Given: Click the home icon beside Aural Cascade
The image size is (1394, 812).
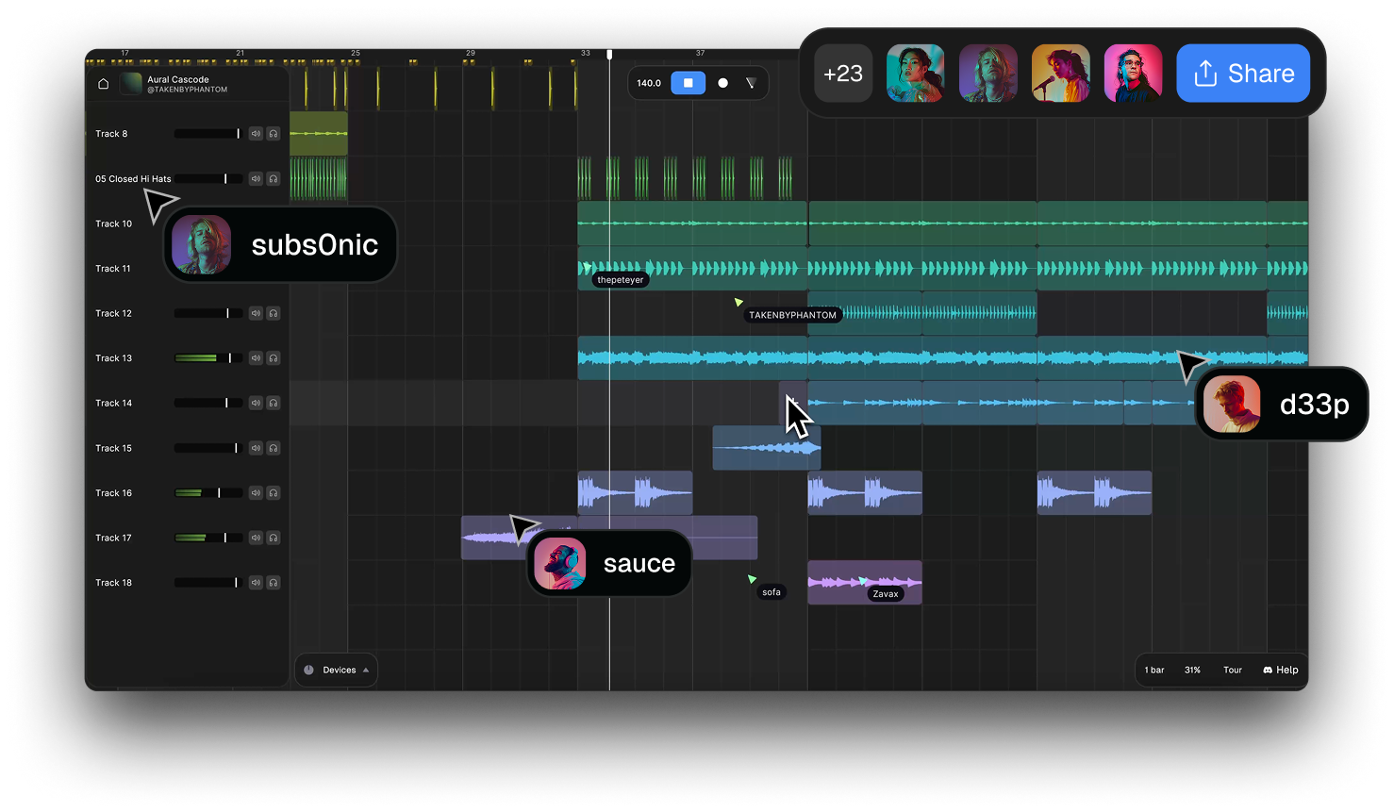Looking at the screenshot, I should coord(104,84).
